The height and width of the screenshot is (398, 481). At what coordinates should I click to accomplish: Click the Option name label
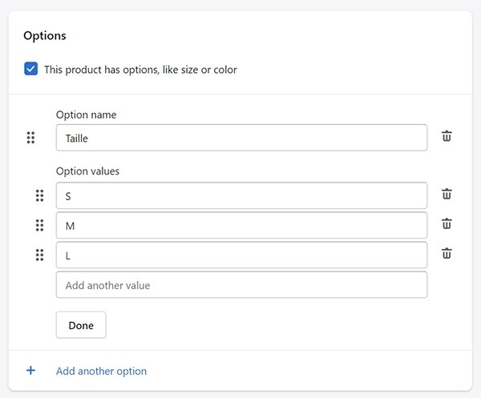87,115
